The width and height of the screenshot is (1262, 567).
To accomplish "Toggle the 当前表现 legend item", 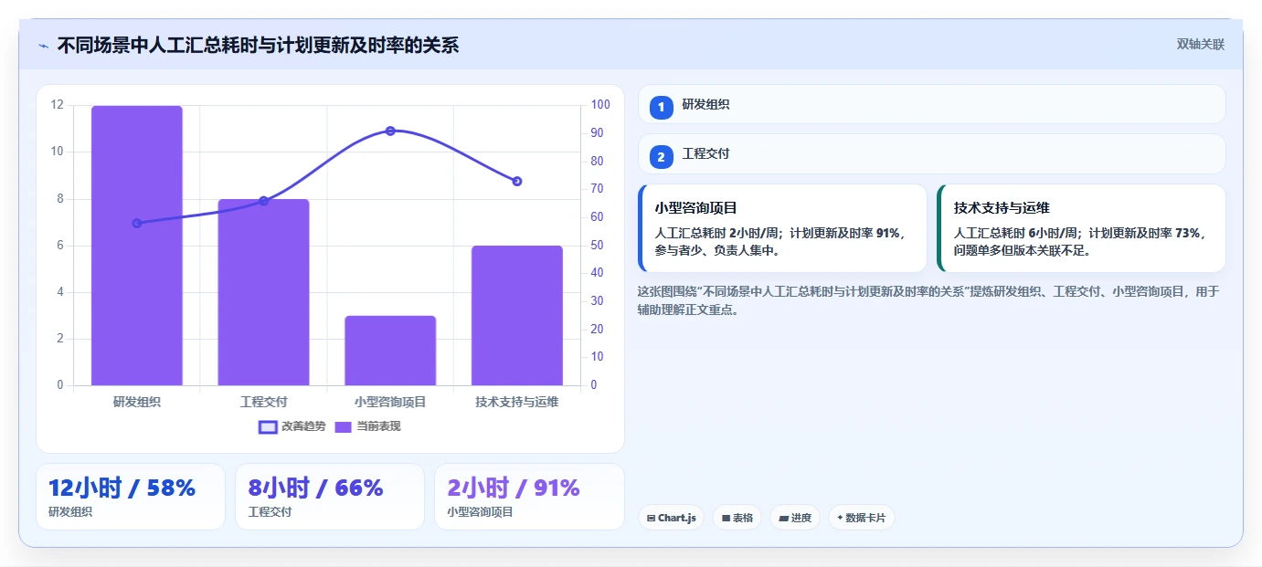I will click(x=367, y=426).
